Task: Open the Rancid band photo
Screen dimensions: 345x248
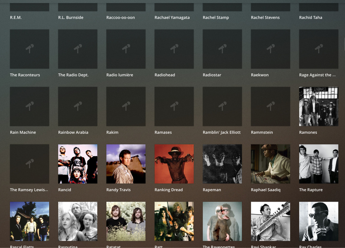Action: pos(78,164)
